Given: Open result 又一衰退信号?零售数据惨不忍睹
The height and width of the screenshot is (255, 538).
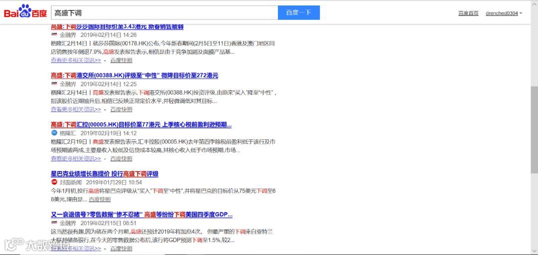Looking at the screenshot, I should (141, 215).
